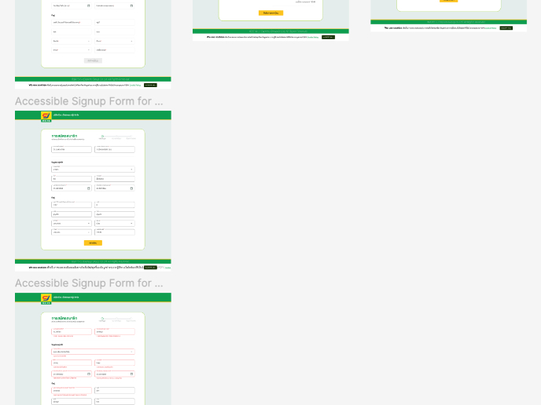The width and height of the screenshot is (541, 405).
Task: Select the frame title above the filled signup form
Action: (89, 101)
